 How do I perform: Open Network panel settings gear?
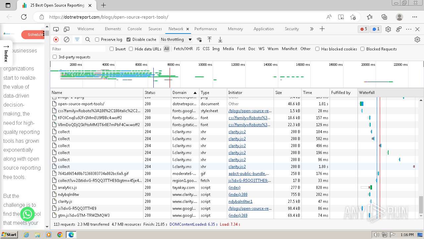tap(417, 40)
